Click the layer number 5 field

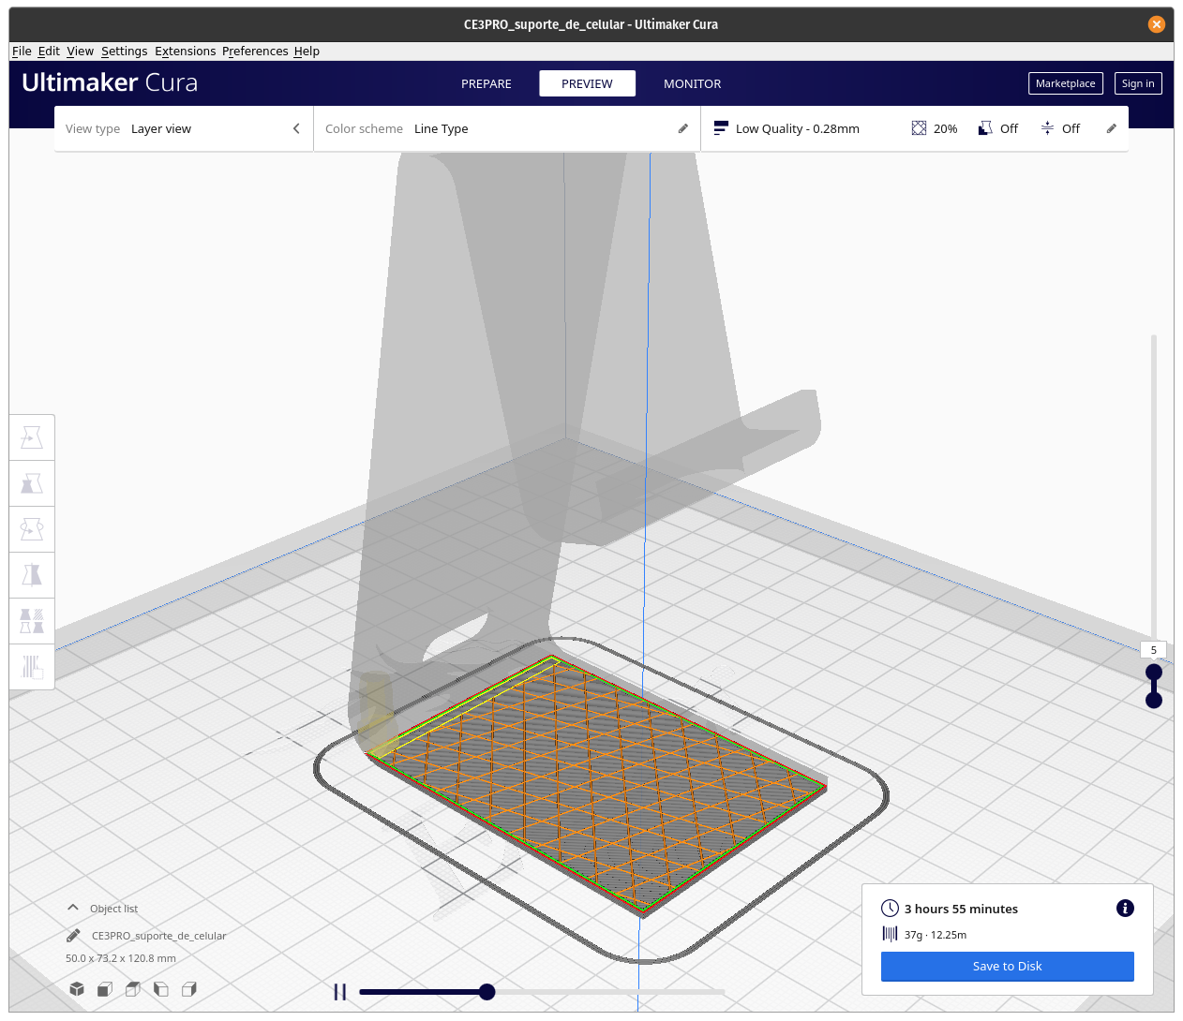1154,649
